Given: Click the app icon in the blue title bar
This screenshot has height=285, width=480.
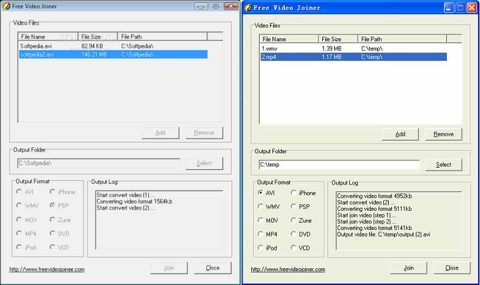Looking at the screenshot, I should 247,8.
